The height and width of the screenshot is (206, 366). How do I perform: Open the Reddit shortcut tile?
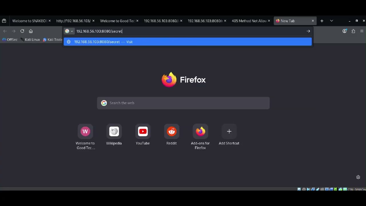(172, 135)
